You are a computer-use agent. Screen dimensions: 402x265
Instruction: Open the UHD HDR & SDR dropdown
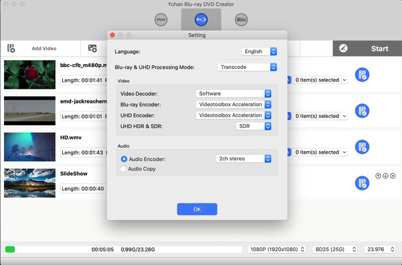click(x=254, y=127)
